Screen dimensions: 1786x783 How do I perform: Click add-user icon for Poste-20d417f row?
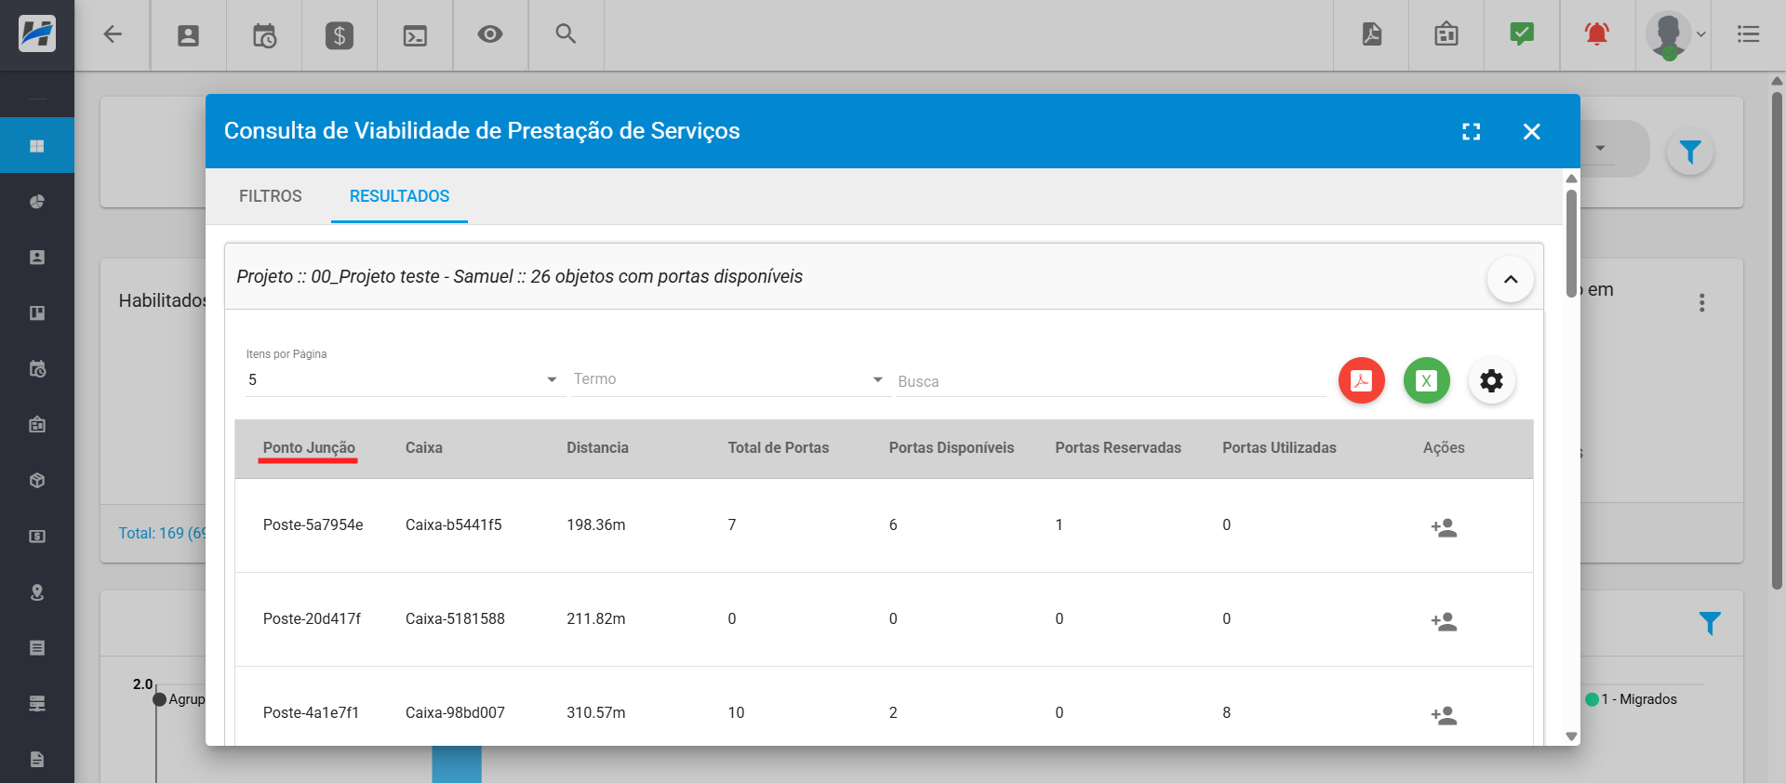pyautogui.click(x=1444, y=621)
